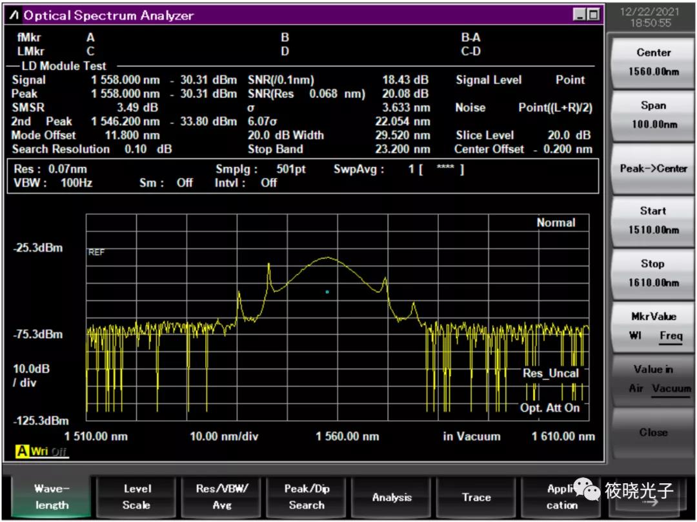
Task: Select the Stop 1610.00nm softkey
Action: (x=653, y=273)
